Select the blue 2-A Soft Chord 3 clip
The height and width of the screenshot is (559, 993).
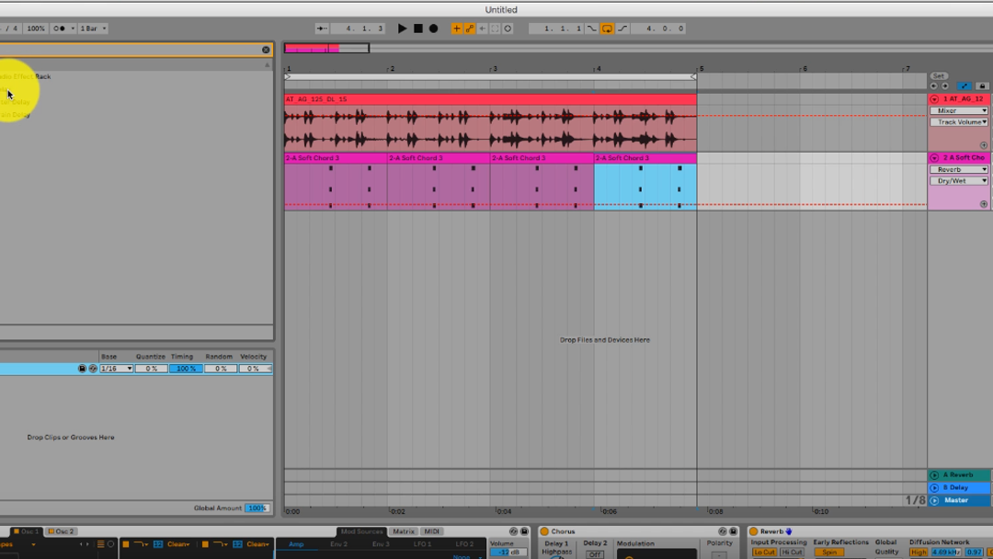[645, 182]
